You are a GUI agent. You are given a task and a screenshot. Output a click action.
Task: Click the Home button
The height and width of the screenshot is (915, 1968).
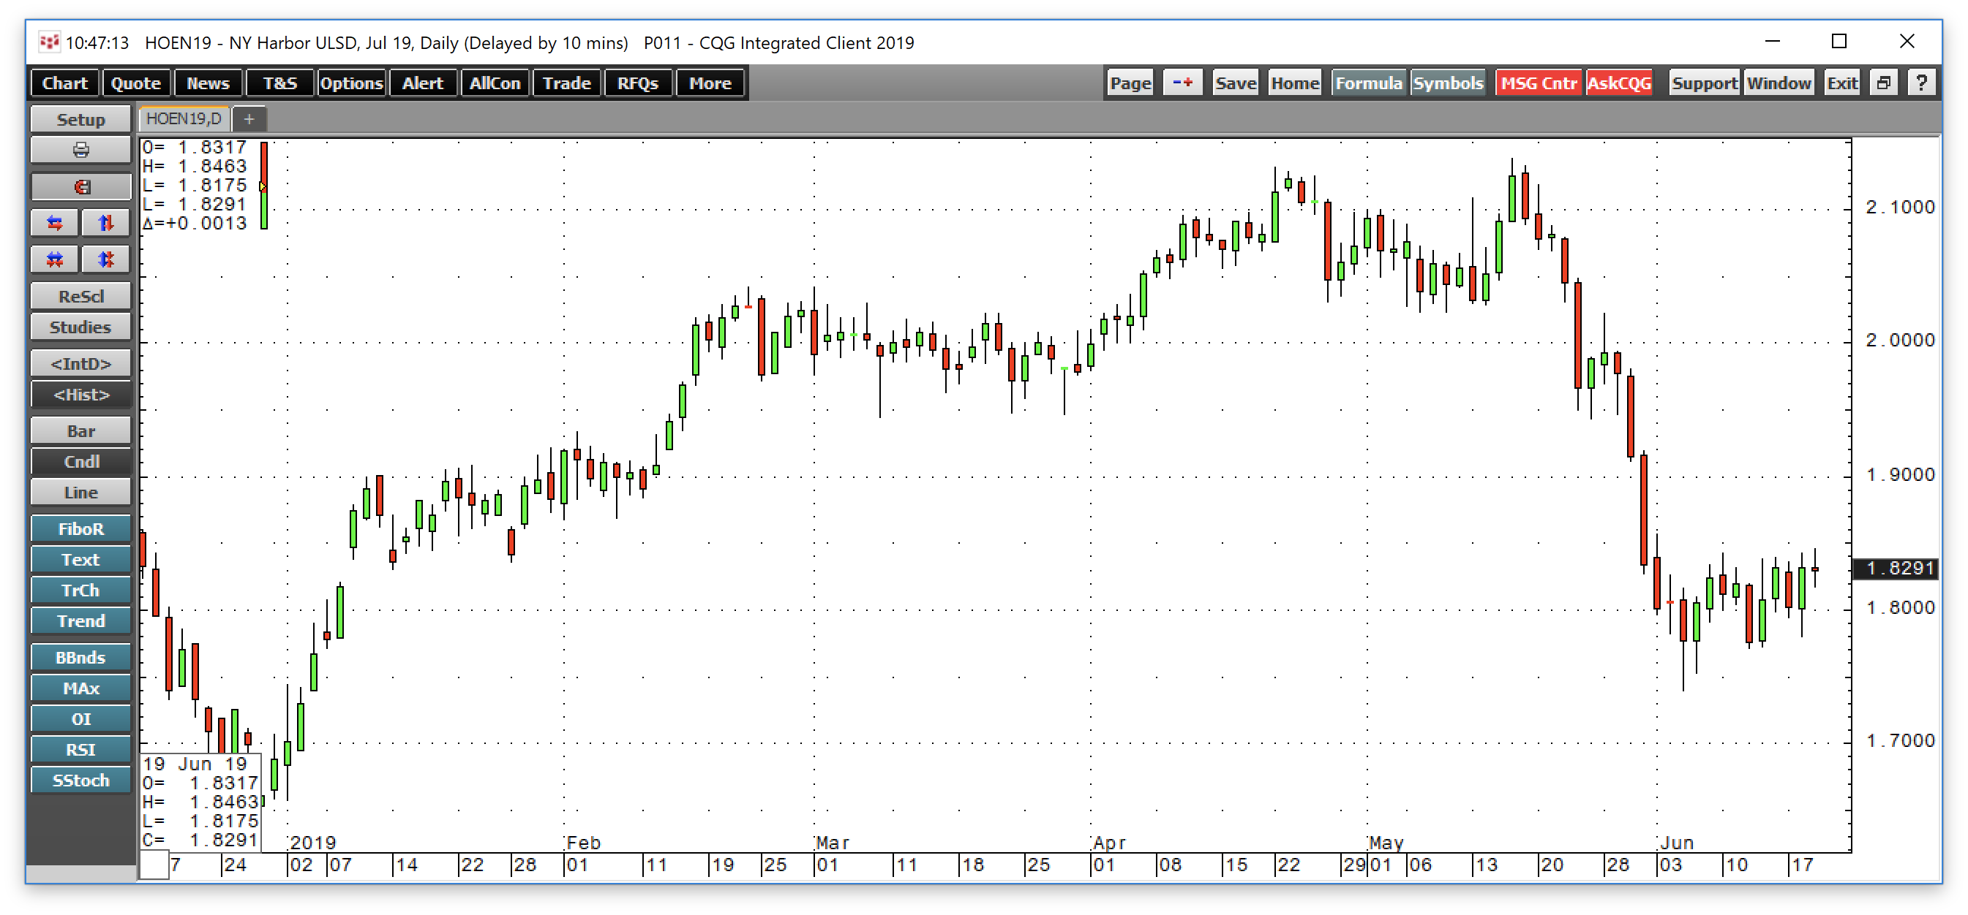pyautogui.click(x=1295, y=83)
